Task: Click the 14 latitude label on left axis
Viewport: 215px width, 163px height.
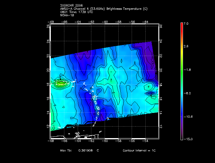Action: click(x=48, y=113)
